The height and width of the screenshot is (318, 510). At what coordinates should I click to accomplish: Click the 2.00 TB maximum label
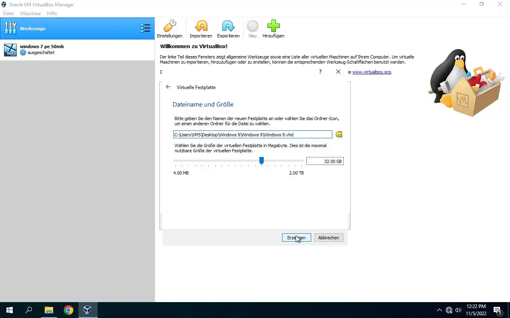(296, 173)
